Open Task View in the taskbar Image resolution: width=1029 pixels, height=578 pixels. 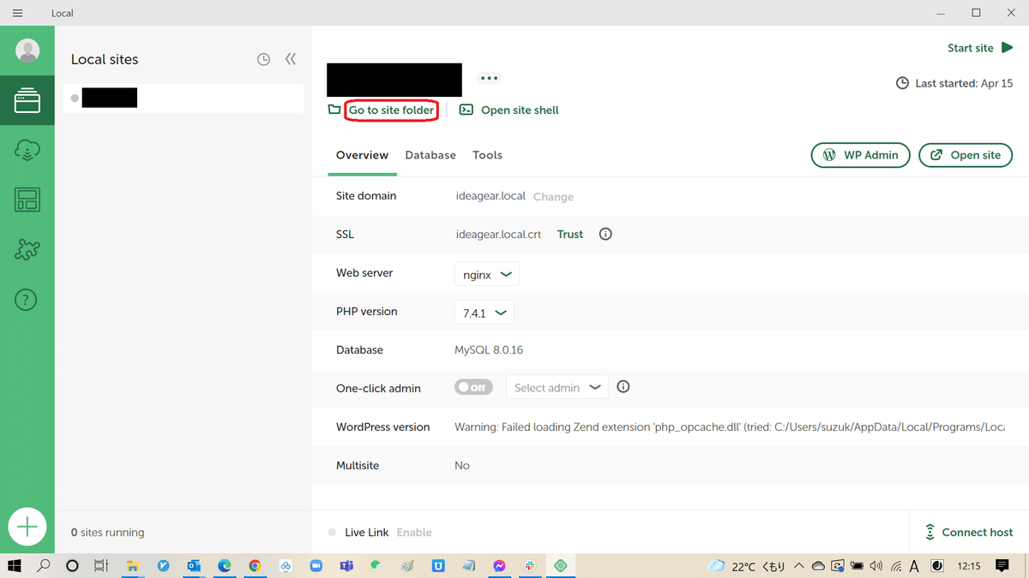click(100, 565)
